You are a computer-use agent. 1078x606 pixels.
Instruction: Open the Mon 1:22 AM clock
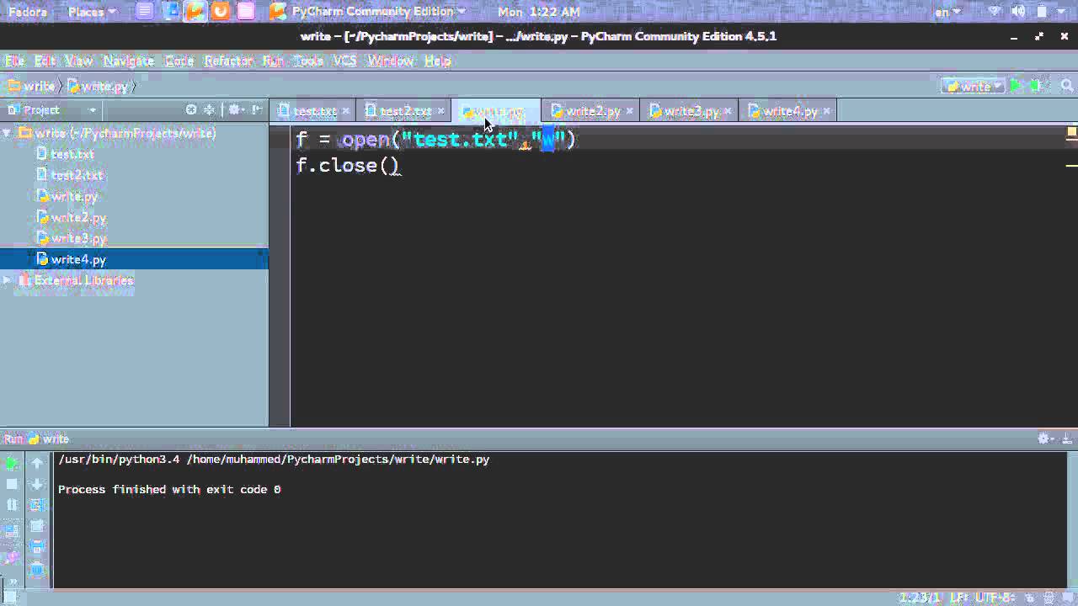click(x=539, y=12)
